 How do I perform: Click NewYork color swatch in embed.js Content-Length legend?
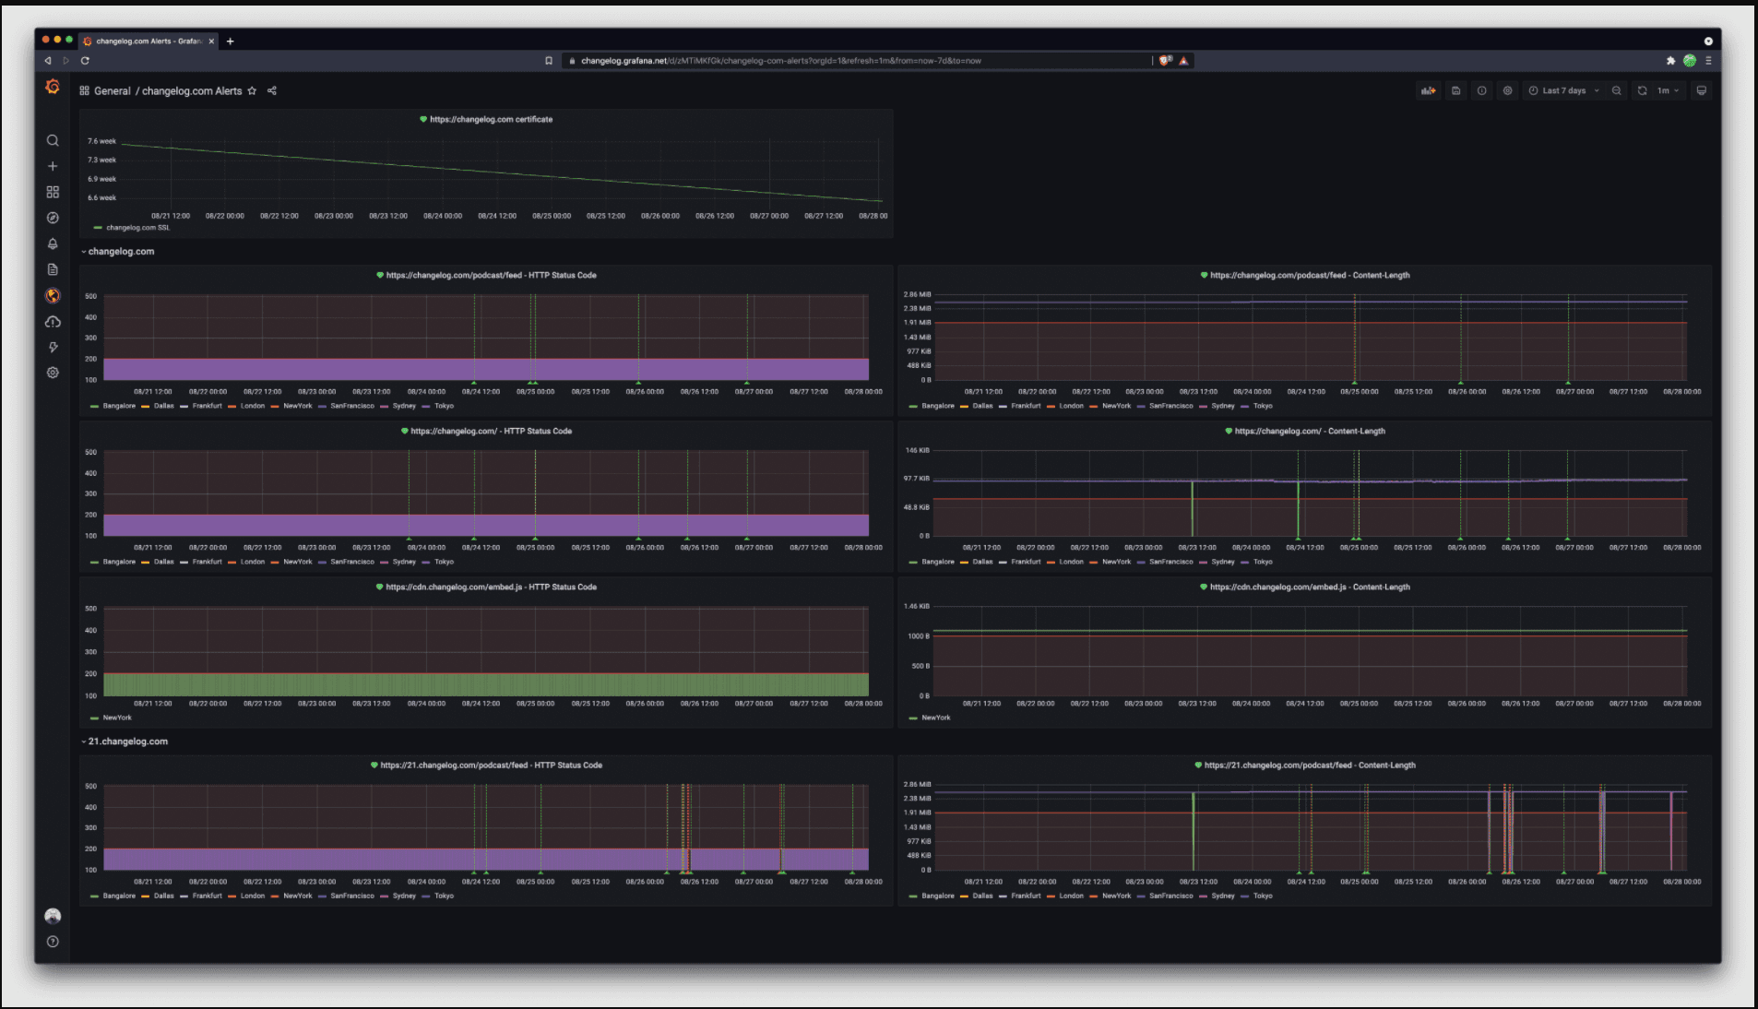coord(913,718)
